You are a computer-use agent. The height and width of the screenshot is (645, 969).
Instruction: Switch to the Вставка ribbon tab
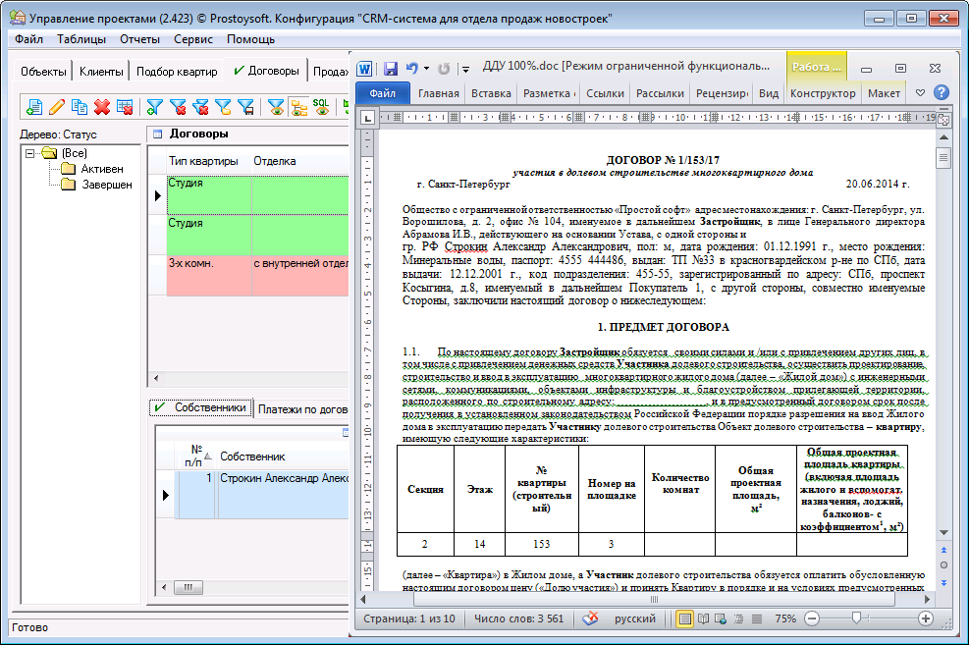[491, 93]
